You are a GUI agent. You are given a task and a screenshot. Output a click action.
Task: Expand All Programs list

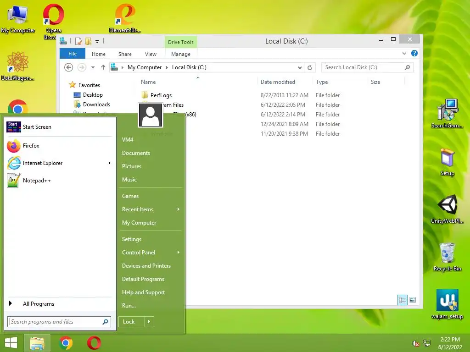(x=59, y=304)
